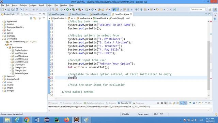Click the Project Explorer focus task icon
The image size is (218, 123).
point(40,18)
